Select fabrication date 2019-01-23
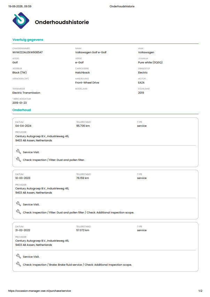 click(20, 103)
